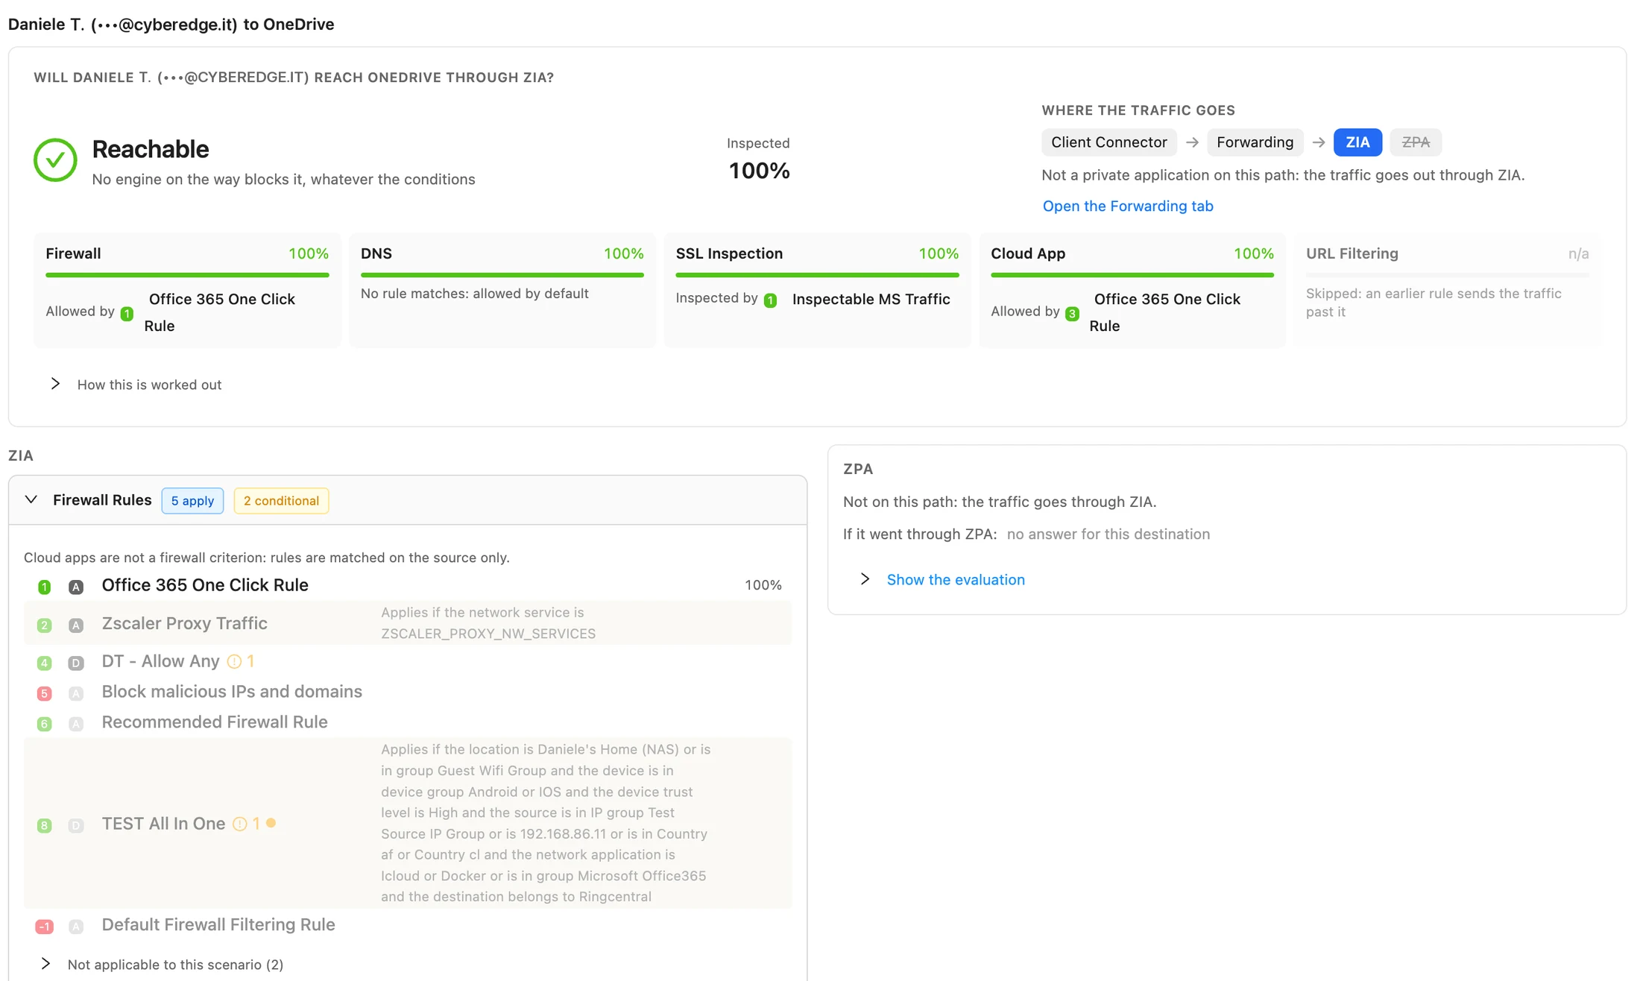Click the warning icon next to DT - Allow Any
This screenshot has width=1640, height=981.
(234, 661)
